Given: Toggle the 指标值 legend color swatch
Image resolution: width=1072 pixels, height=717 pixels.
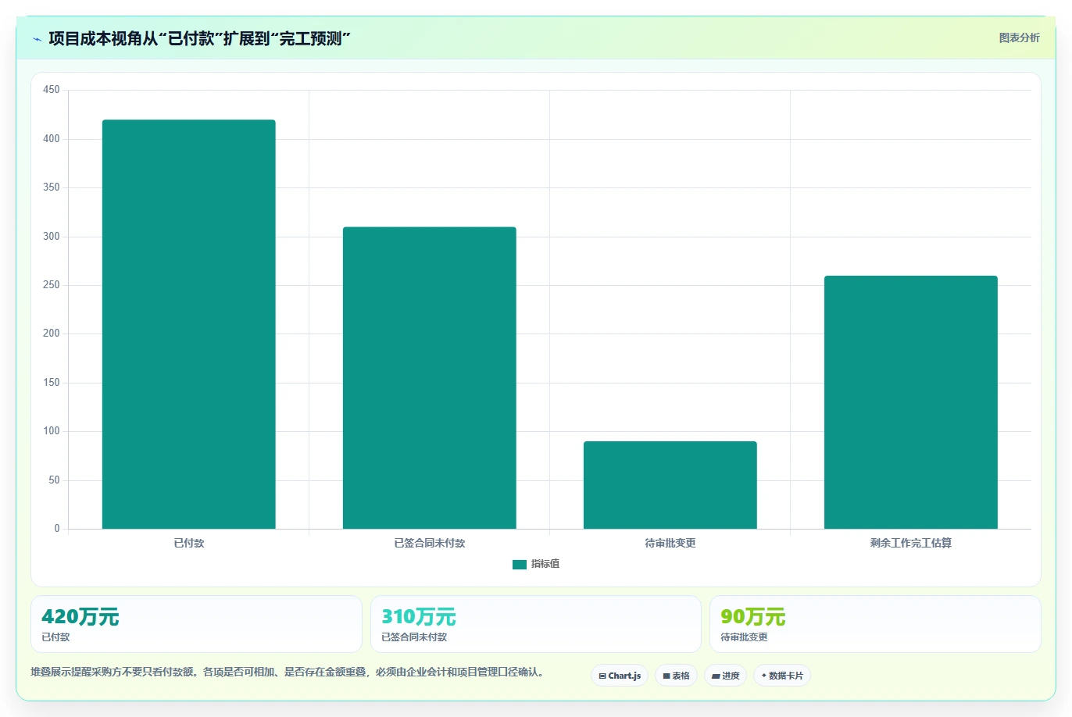Looking at the screenshot, I should click(520, 564).
